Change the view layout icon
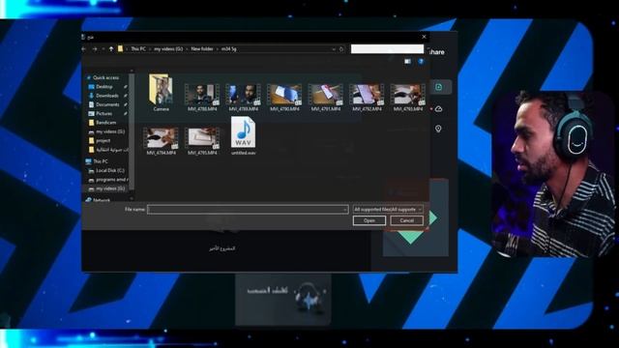619x348 pixels. [408, 62]
